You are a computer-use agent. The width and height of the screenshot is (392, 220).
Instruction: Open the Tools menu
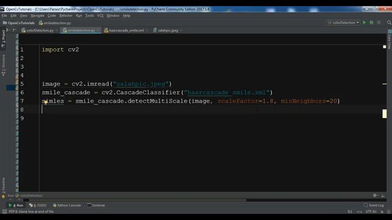pyautogui.click(x=89, y=16)
